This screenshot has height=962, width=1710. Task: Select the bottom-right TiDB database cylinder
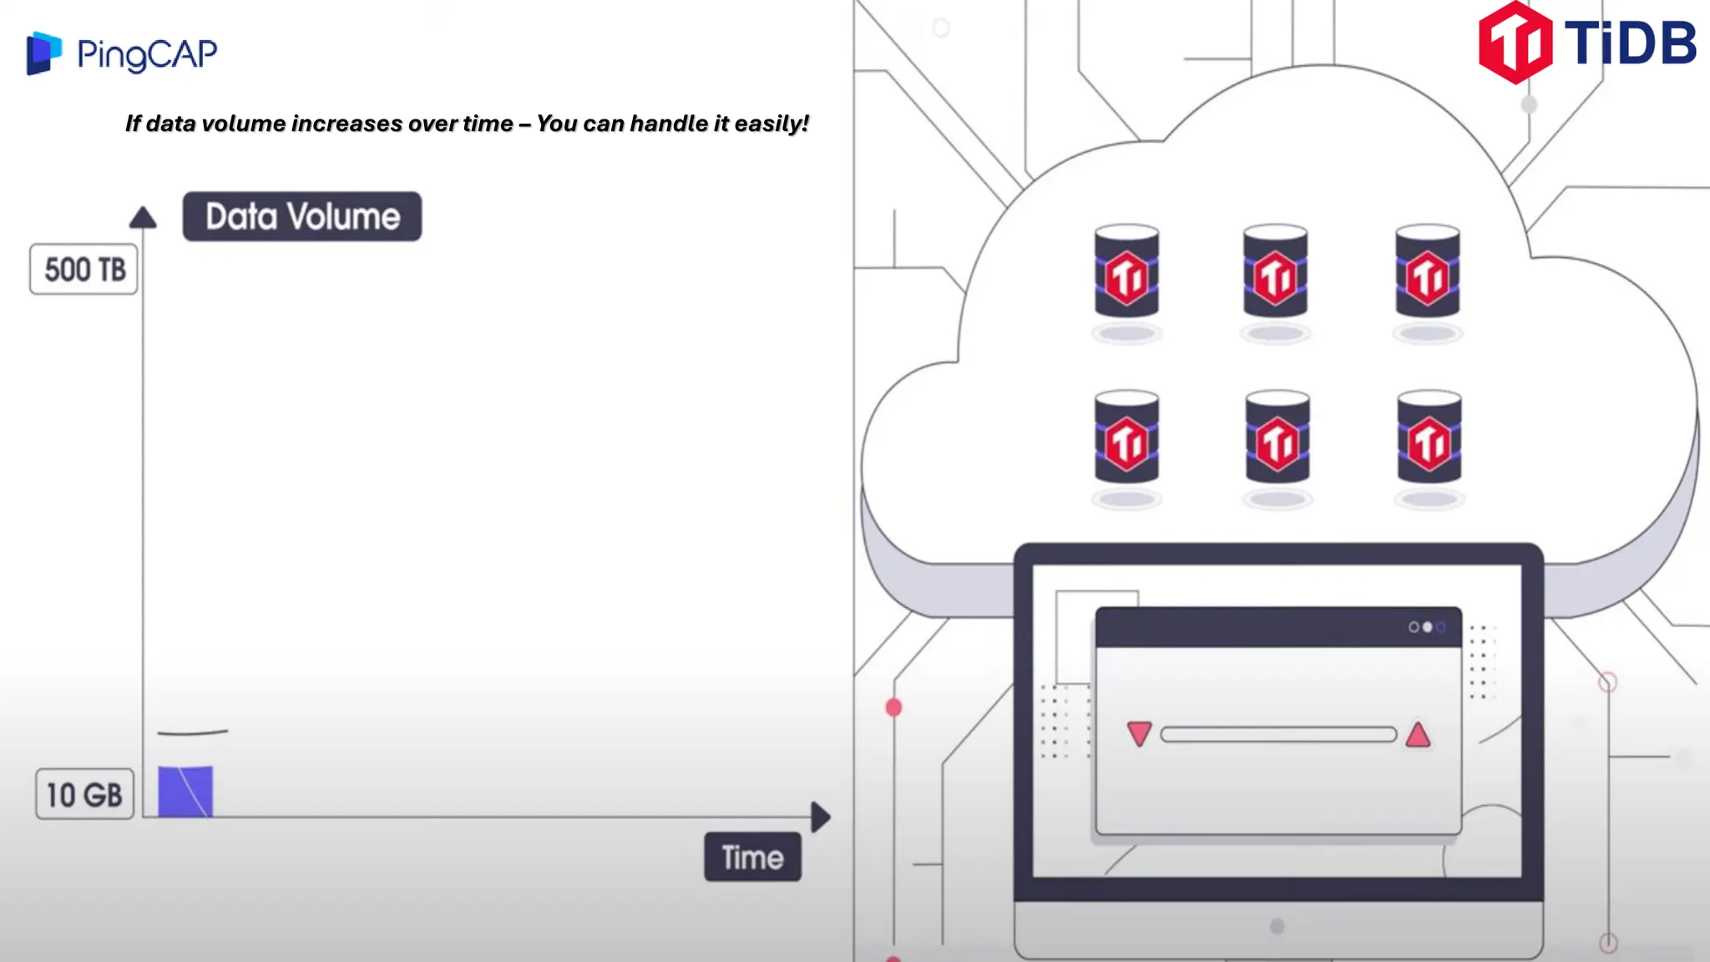point(1429,437)
